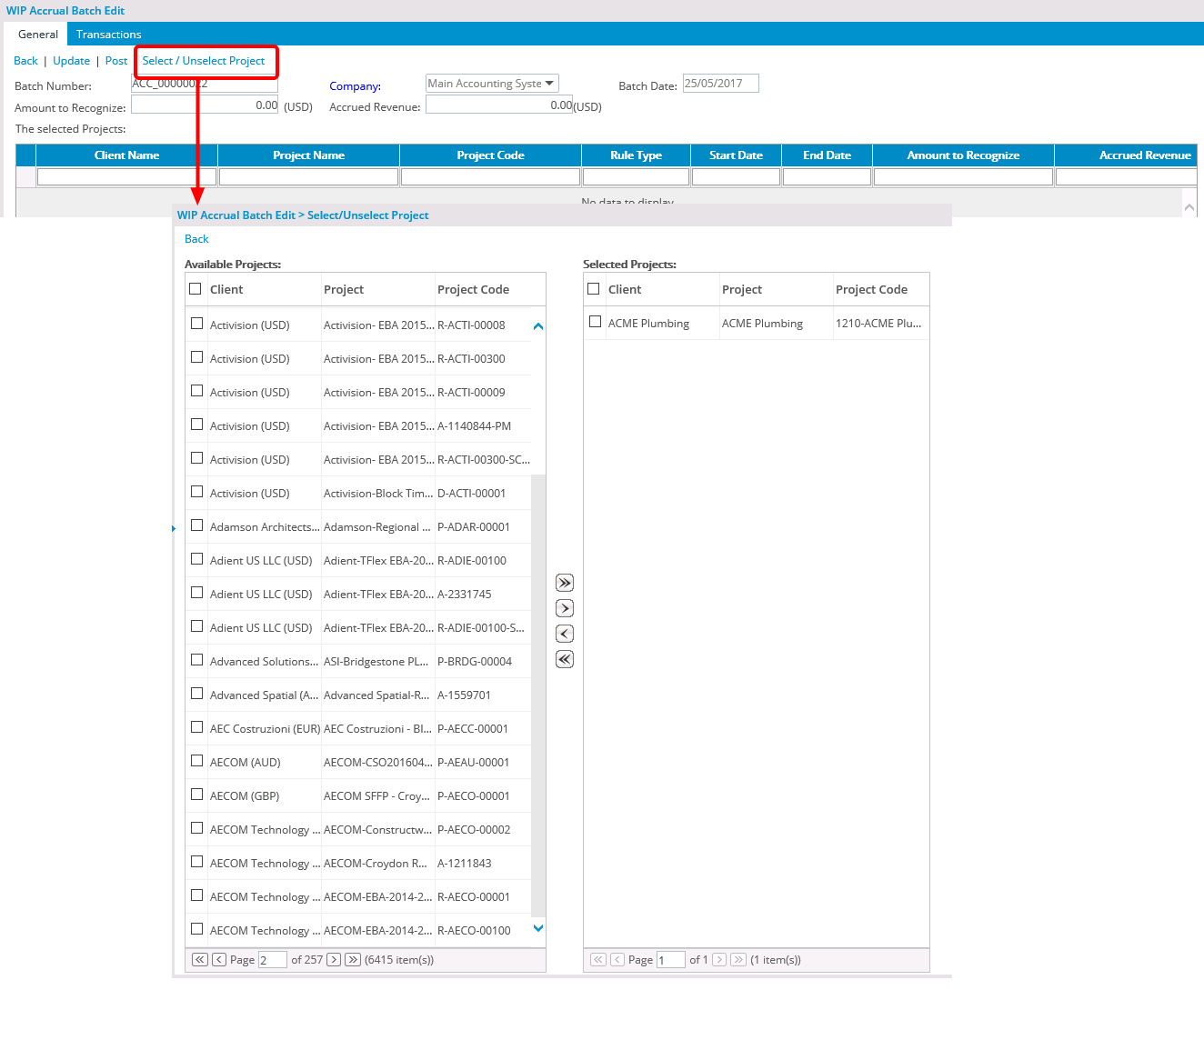Check the Adamson Architects project checkbox

[x=196, y=525]
